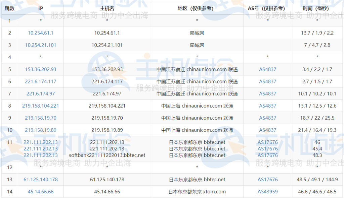Open the IP link 219.158.19.89
This screenshot has width=344, height=199.
(40, 130)
